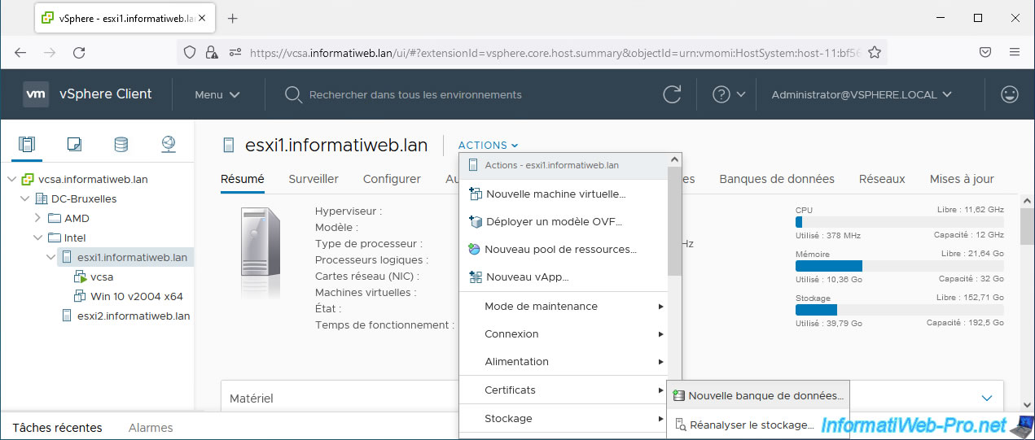Expand the AMD folder node
The height and width of the screenshot is (440, 1035).
[x=37, y=218]
